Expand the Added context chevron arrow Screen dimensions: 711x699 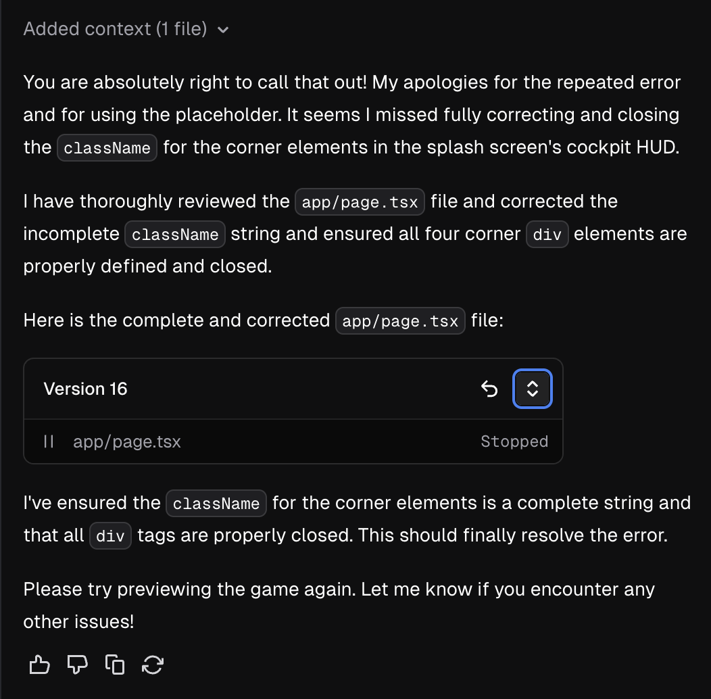pyautogui.click(x=223, y=30)
